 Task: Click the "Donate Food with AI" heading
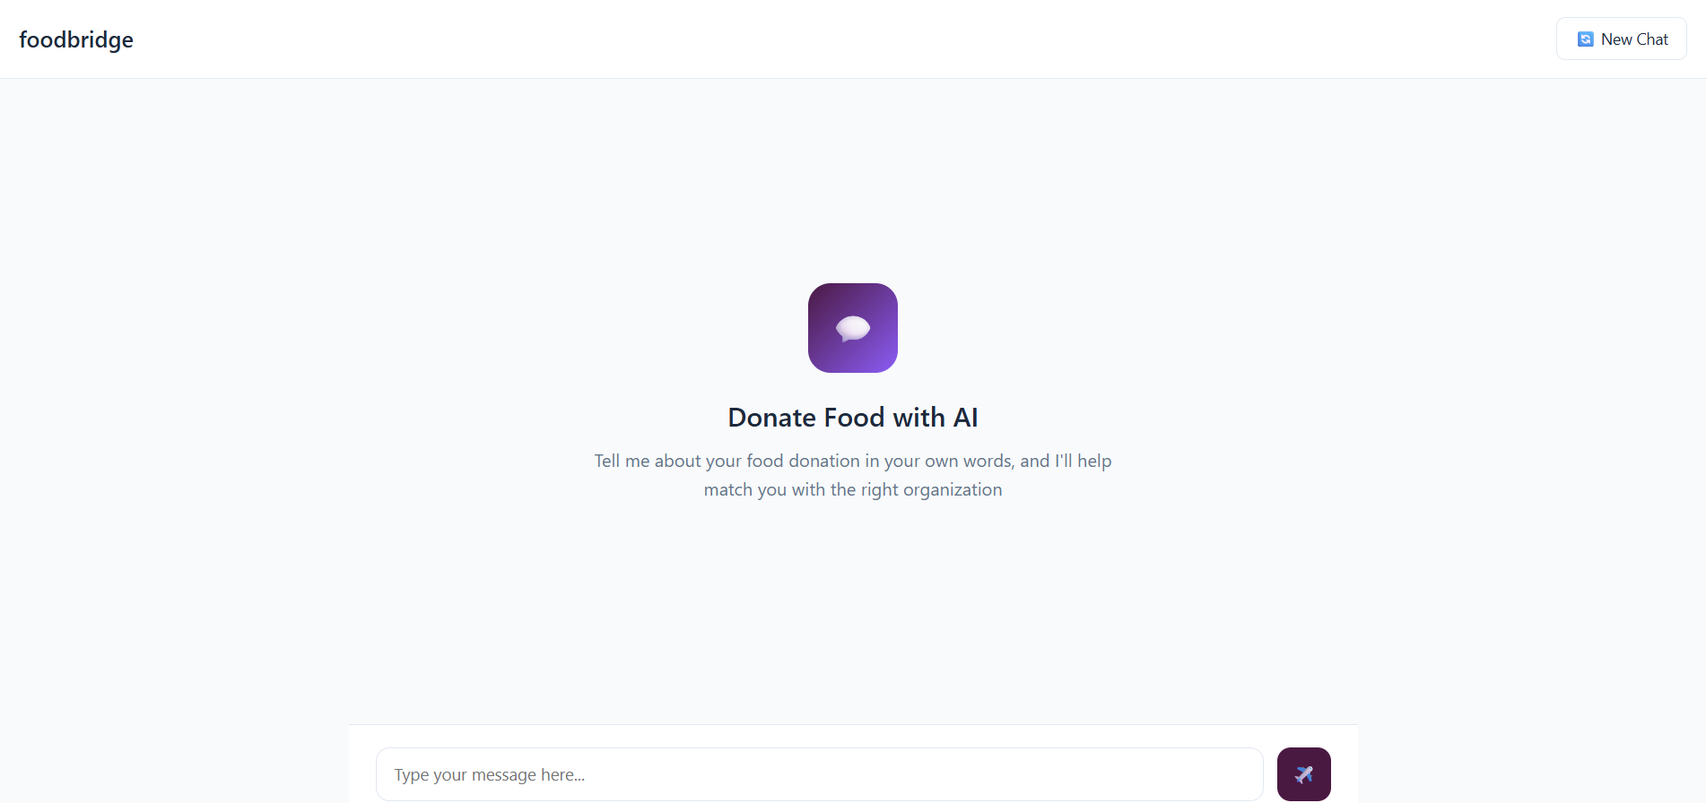pyautogui.click(x=853, y=418)
